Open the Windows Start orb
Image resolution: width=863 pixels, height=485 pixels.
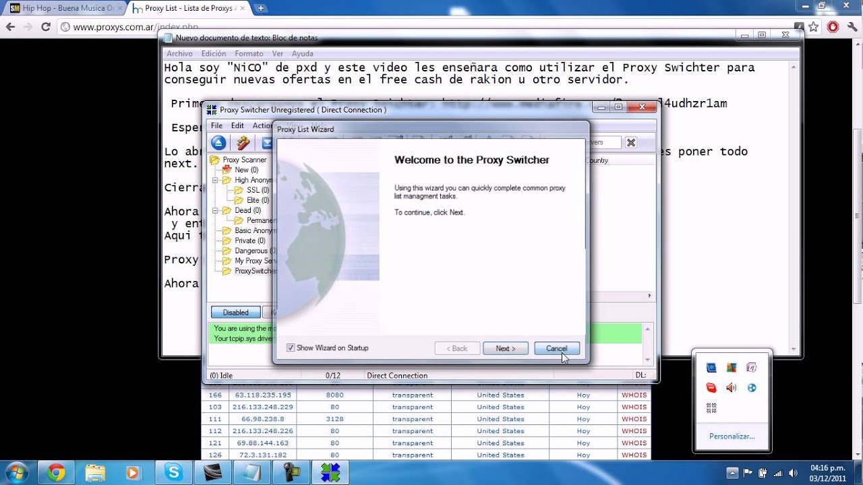pos(16,472)
